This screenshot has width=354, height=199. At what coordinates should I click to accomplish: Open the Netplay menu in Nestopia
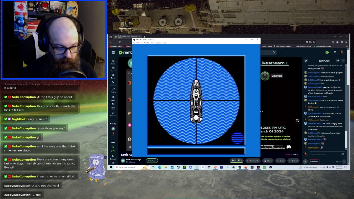[x=147, y=43]
